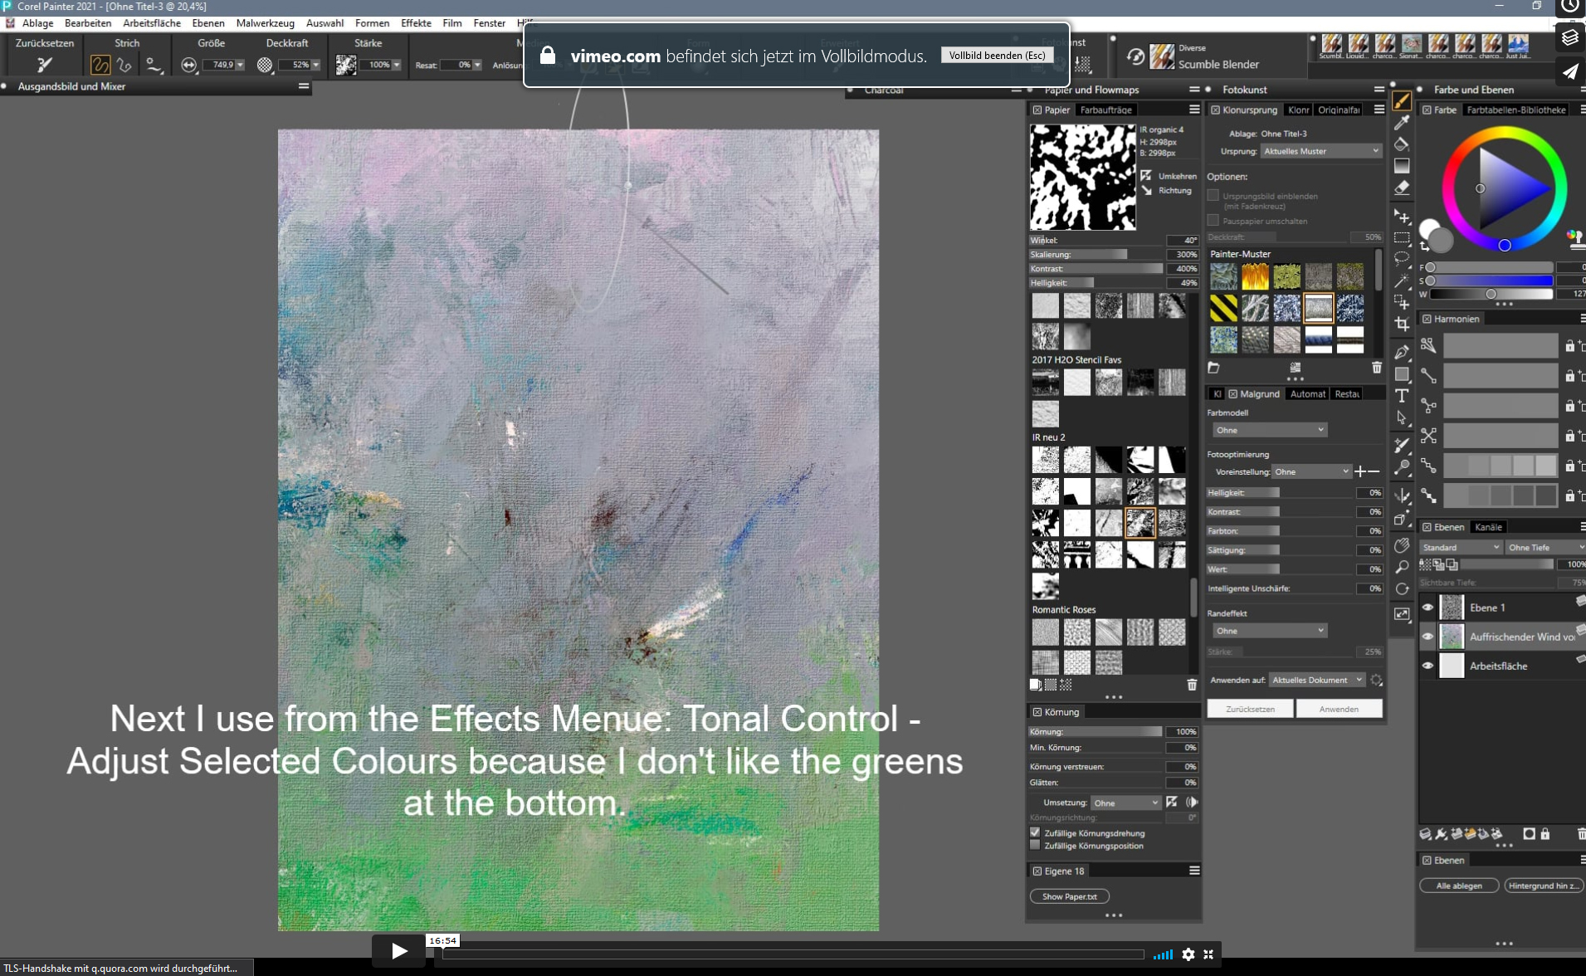
Task: Click Zurücksetzen button in Malgrund panel
Action: click(1250, 709)
